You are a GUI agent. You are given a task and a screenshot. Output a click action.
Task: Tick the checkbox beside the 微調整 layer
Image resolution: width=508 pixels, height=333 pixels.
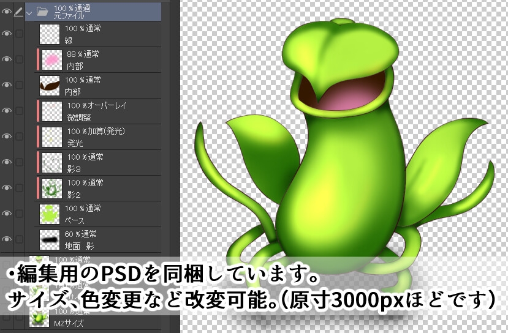click(19, 111)
